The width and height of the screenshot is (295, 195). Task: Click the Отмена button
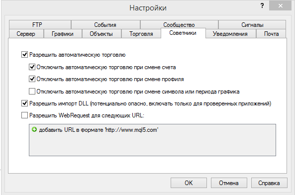(229, 183)
